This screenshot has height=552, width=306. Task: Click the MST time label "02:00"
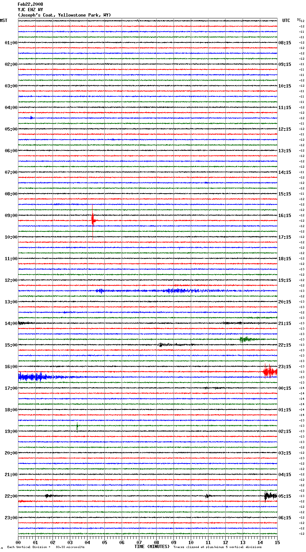[11, 64]
